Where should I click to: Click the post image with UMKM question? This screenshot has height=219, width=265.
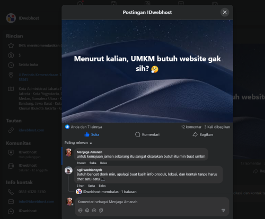click(x=147, y=71)
